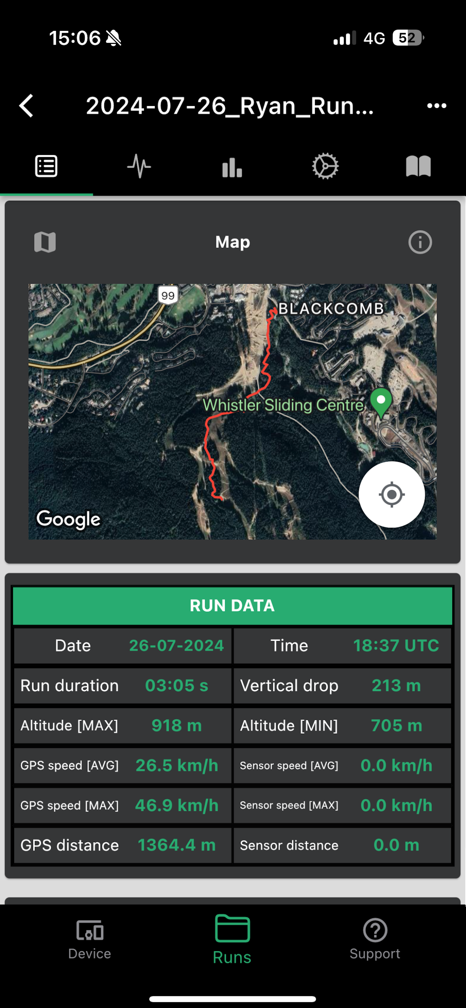Tap the Map card title
Image resolution: width=466 pixels, height=1008 pixels.
(x=232, y=242)
